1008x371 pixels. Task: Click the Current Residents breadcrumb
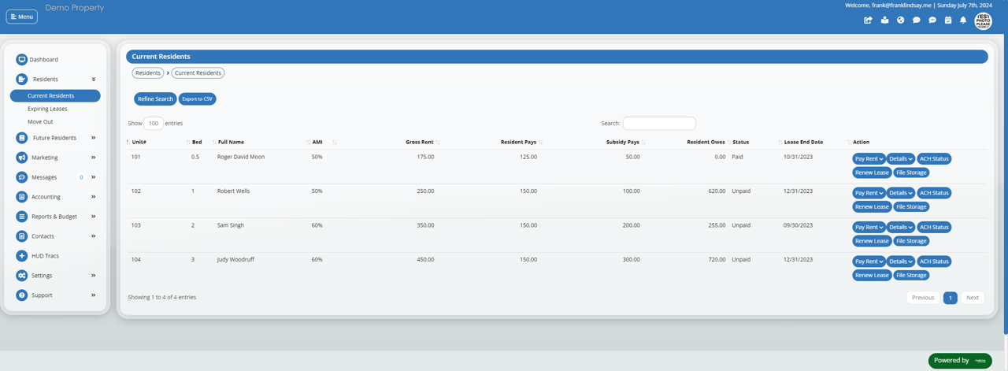(x=198, y=73)
